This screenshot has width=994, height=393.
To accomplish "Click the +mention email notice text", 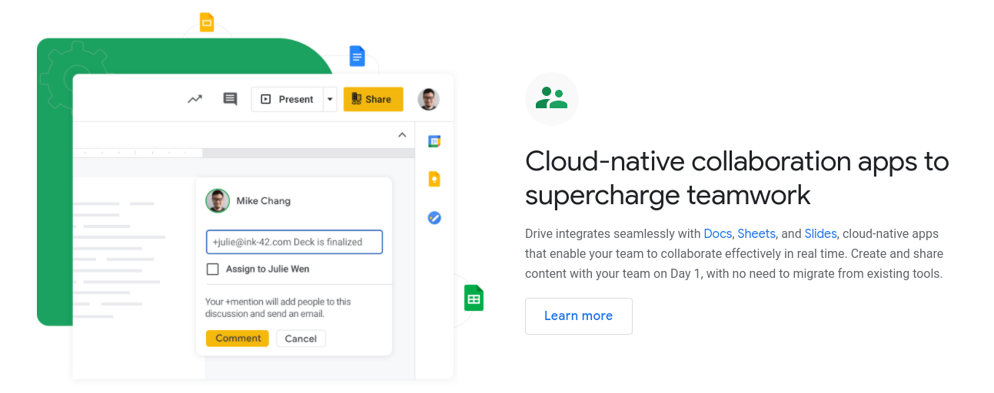I will 278,308.
